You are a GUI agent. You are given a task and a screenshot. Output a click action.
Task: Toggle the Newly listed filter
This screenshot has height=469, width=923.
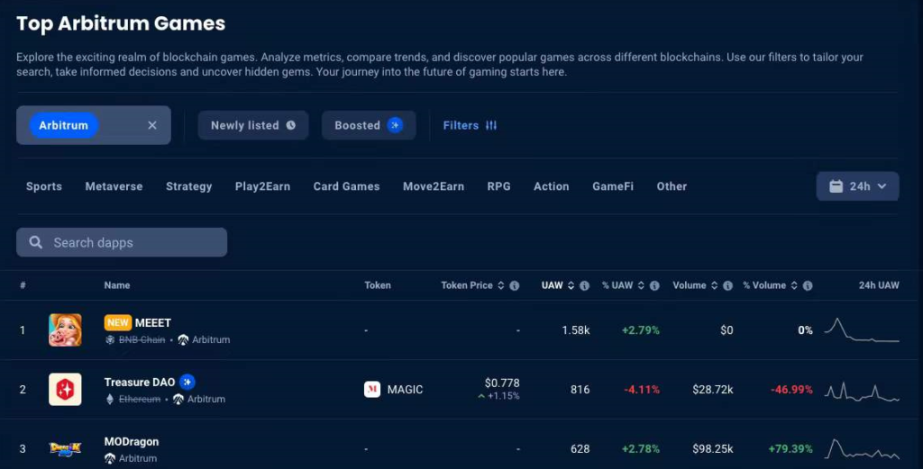pos(253,125)
